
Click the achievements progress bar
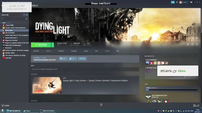[x=171, y=90]
